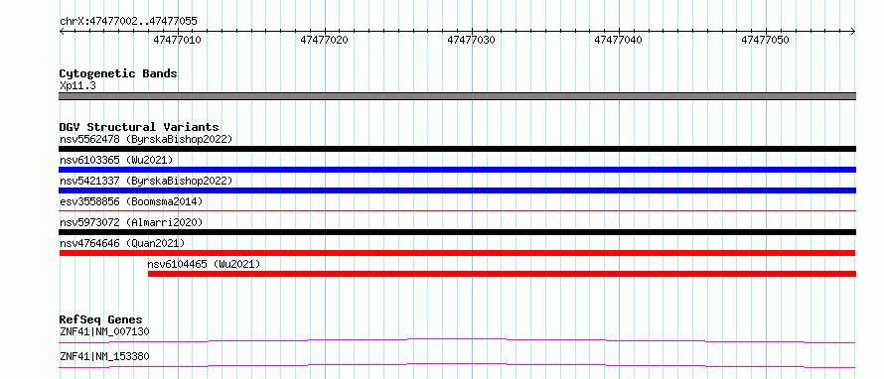Click the left arrowhead of the ruler
Image resolution: width=884 pixels, height=379 pixels.
(x=62, y=31)
